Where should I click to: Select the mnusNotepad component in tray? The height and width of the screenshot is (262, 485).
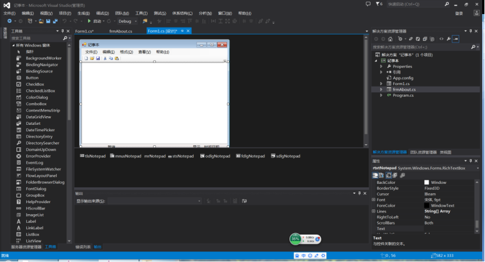click(125, 156)
